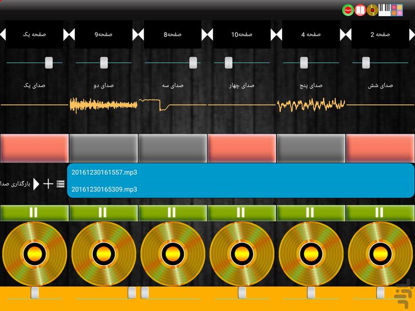Expand the صفحه 9 page selector
This screenshot has height=311, width=415.
coord(103,35)
